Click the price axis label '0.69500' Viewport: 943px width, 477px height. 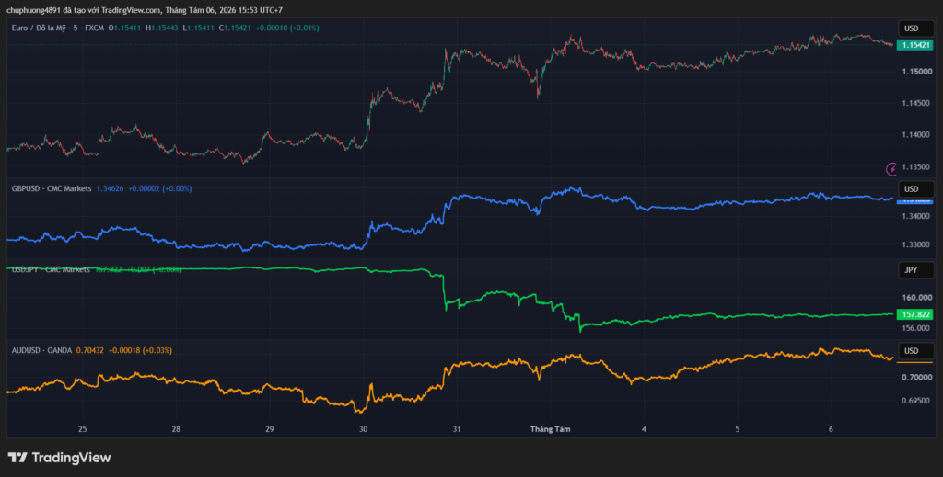click(914, 401)
